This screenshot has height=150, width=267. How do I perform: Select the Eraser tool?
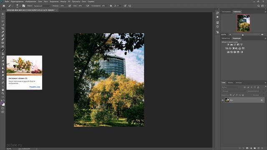(3, 61)
